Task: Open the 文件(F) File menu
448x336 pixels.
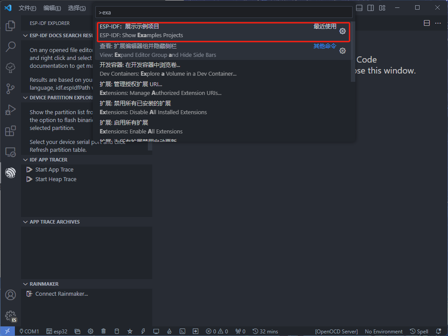Action: (28, 8)
